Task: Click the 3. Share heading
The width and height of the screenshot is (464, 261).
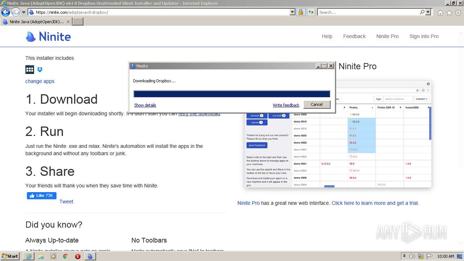Action: click(x=50, y=171)
